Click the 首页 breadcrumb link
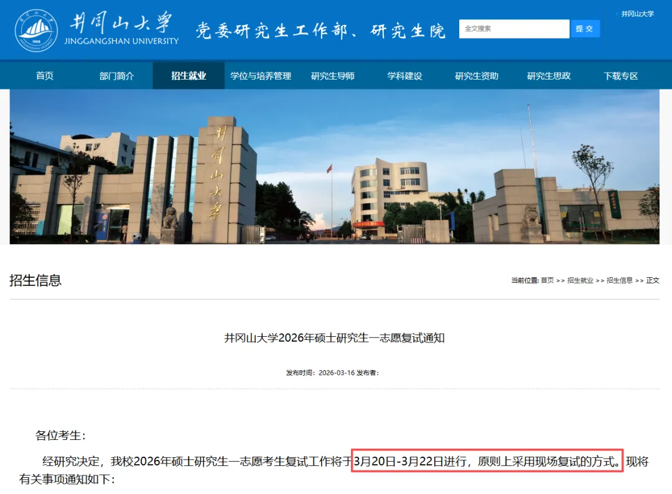 [547, 280]
